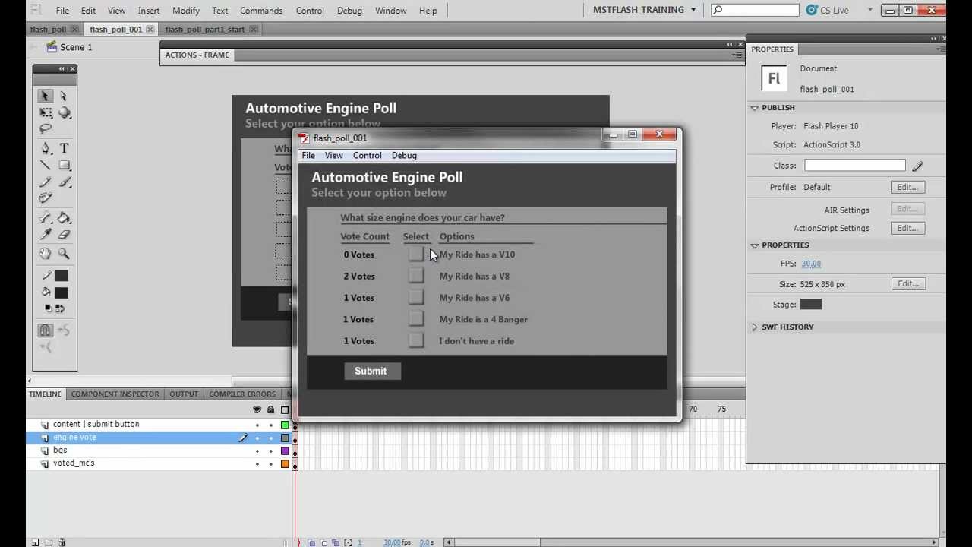Toggle Onion Skin in the timeline

tap(312, 542)
